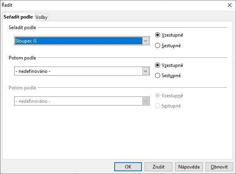Click the greyed-out Potom podle nedefinováno box
Image resolution: width=236 pixels, height=174 pixels.
(82, 101)
